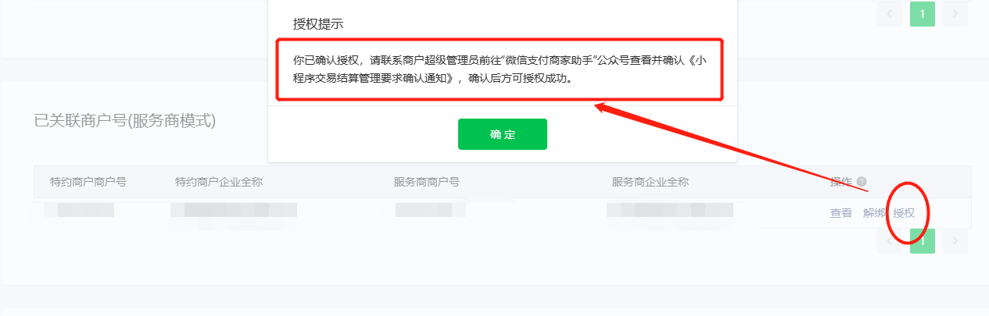Go to previous page in pagination above 已关联商户号 section
Screen dimensions: 989x316
[889, 13]
